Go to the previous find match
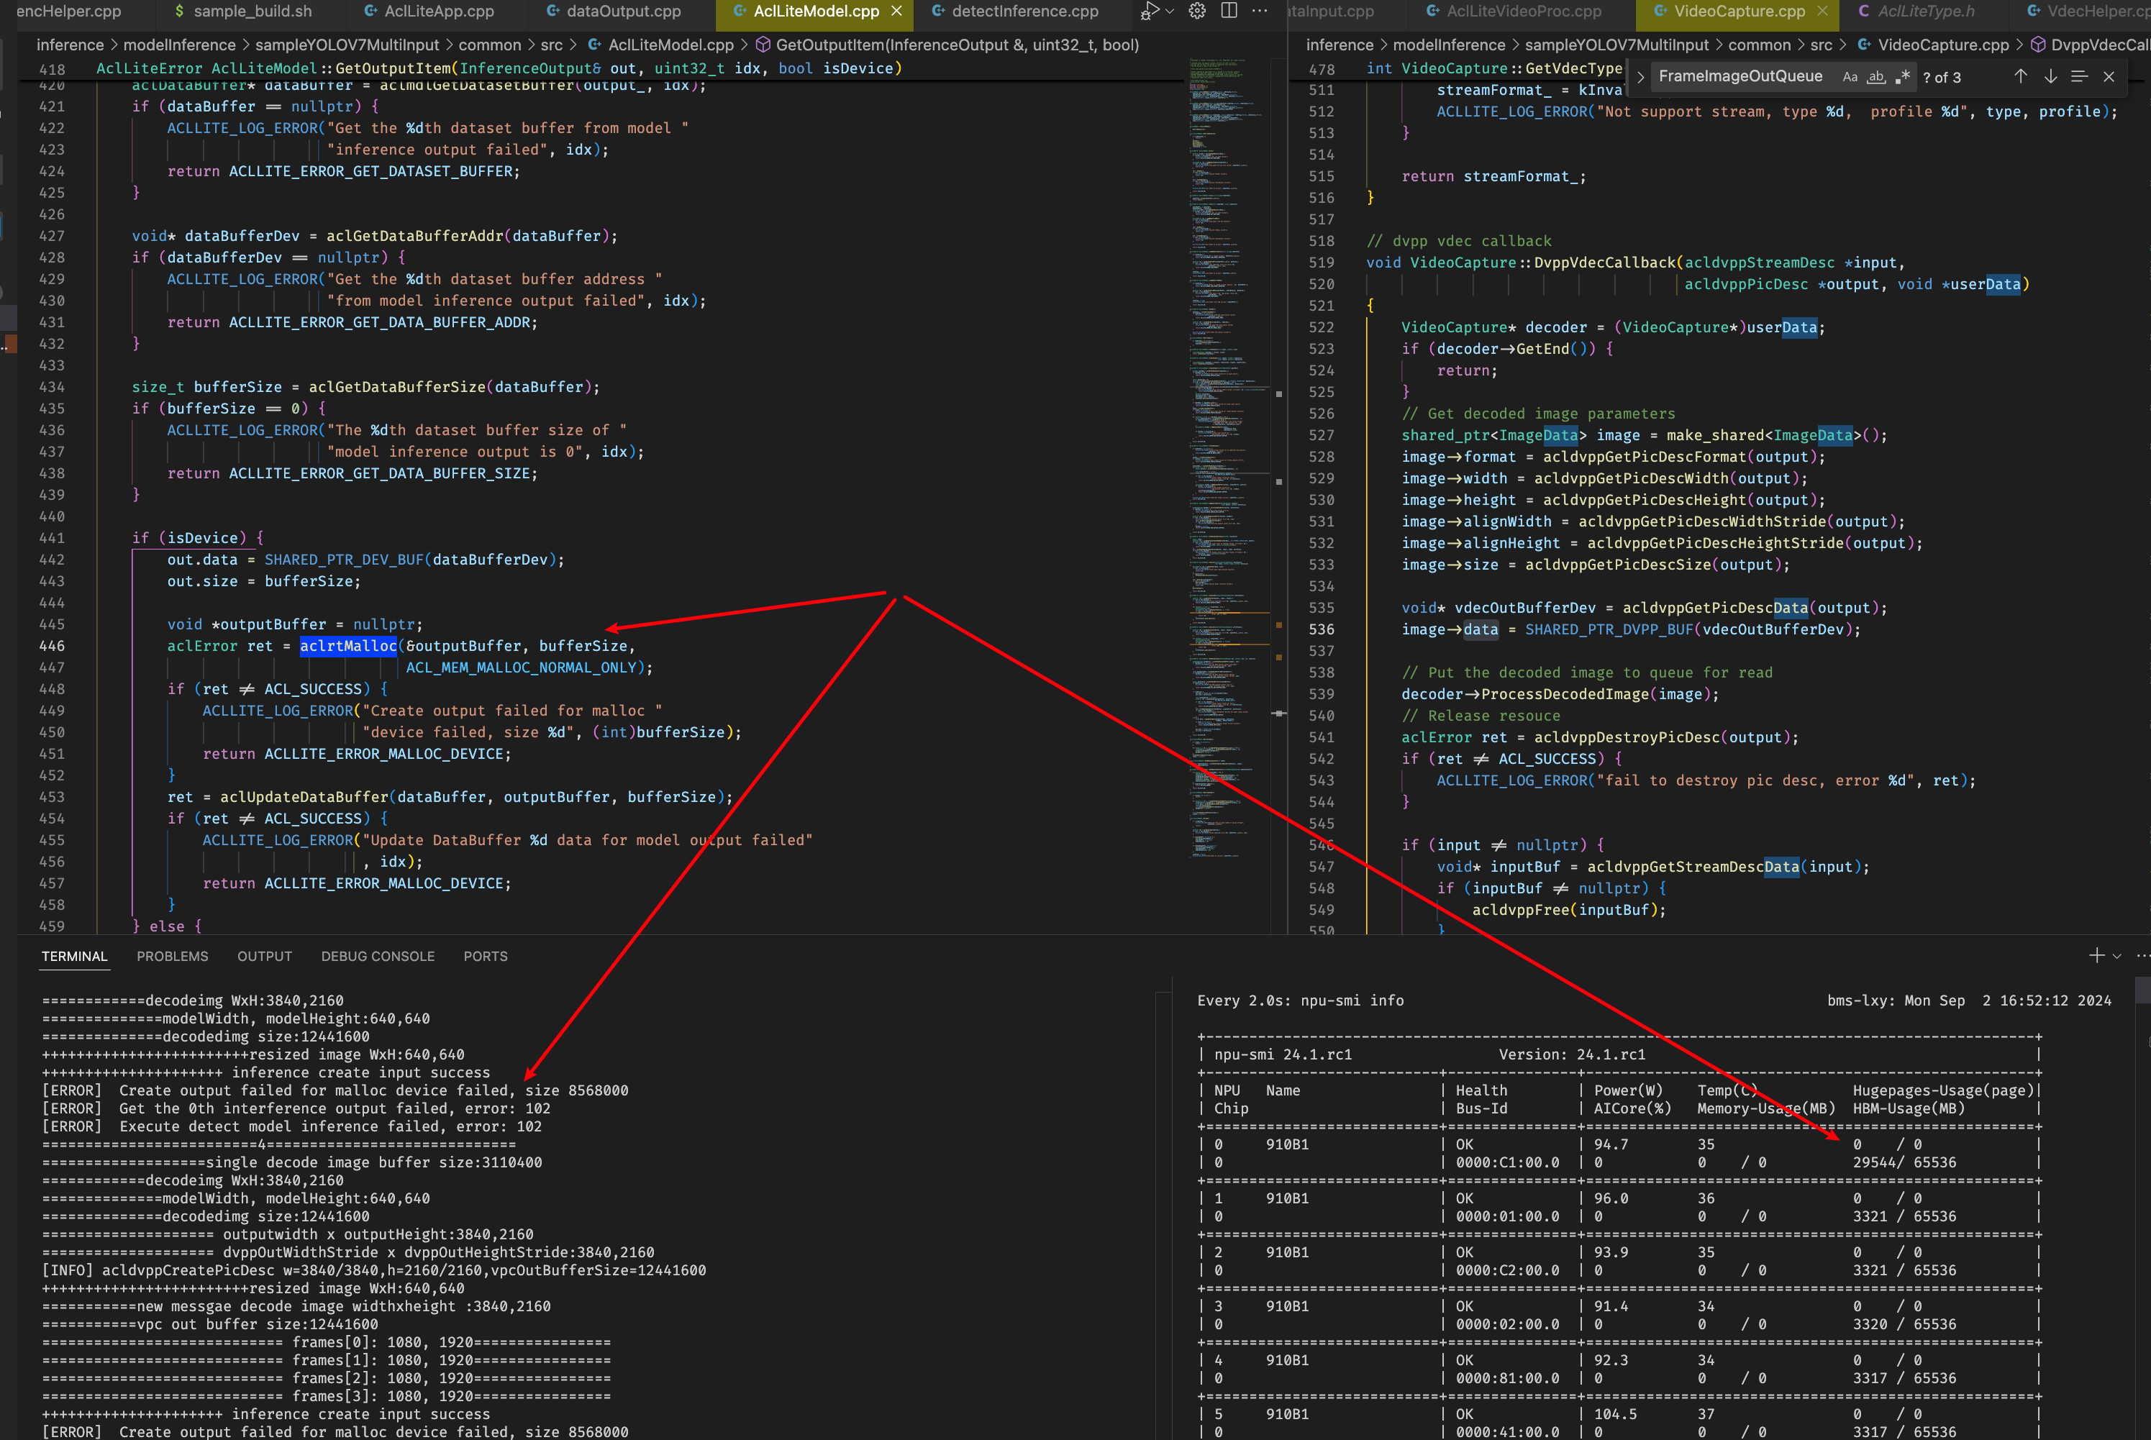The width and height of the screenshot is (2151, 1440). click(2021, 77)
